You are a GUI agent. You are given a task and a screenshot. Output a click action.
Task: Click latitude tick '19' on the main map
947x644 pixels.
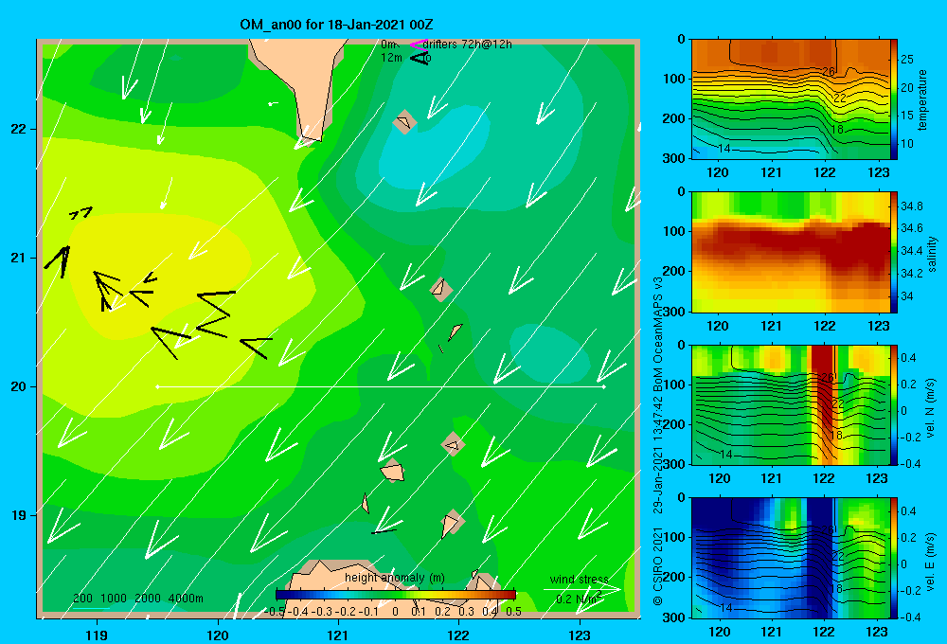coord(19,515)
